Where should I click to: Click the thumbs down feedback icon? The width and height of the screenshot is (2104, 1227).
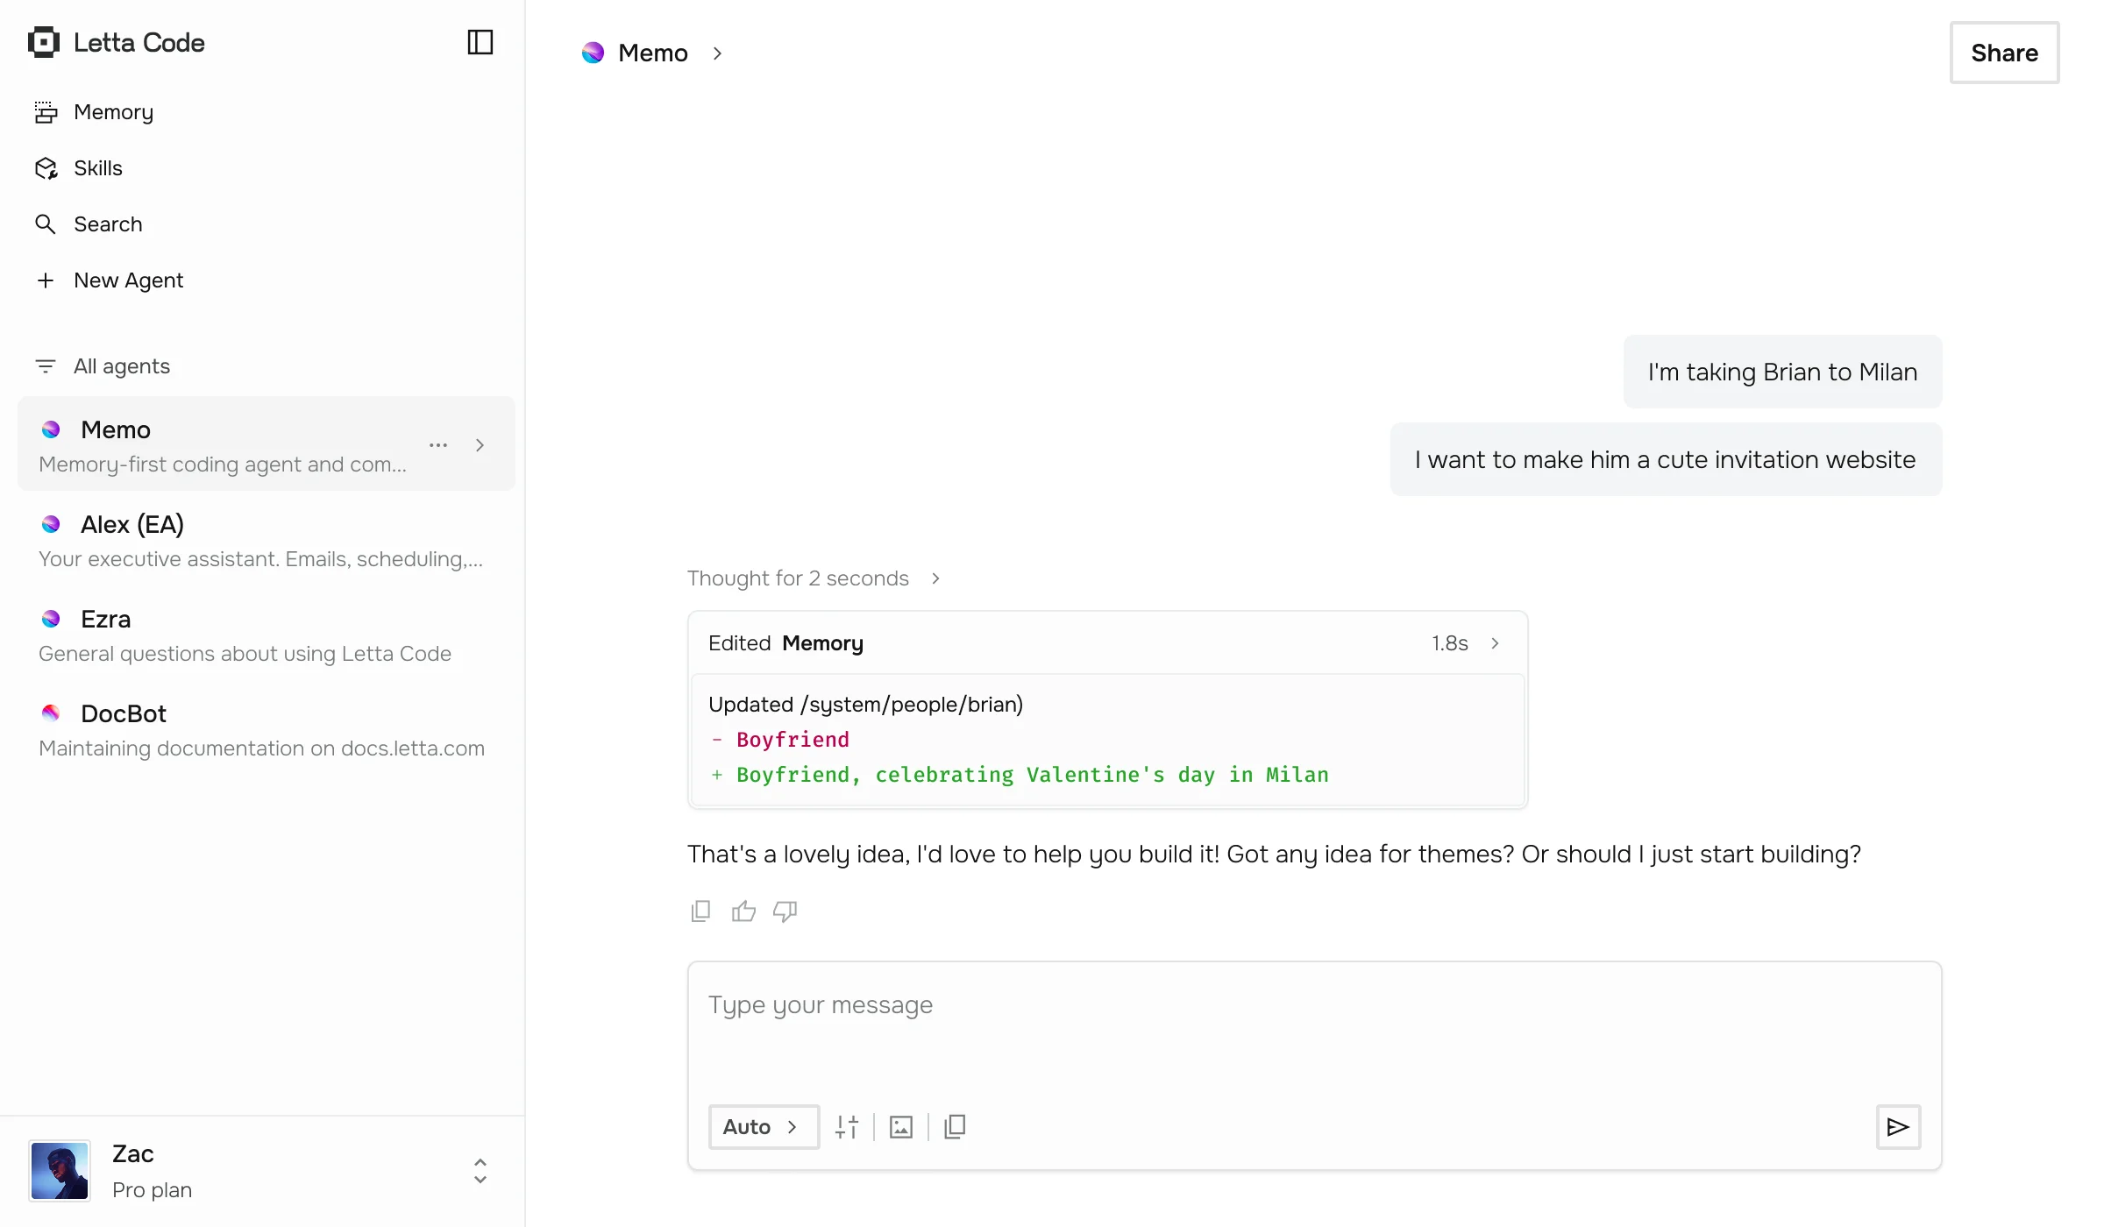(785, 911)
